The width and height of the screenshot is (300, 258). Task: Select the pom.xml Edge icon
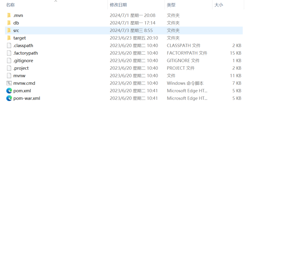9,91
